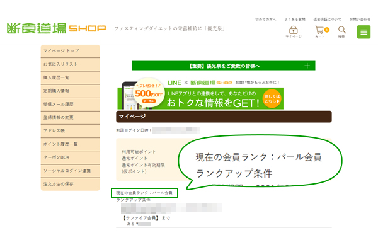Select 購入履歴一覧 in sidebar

71,77
